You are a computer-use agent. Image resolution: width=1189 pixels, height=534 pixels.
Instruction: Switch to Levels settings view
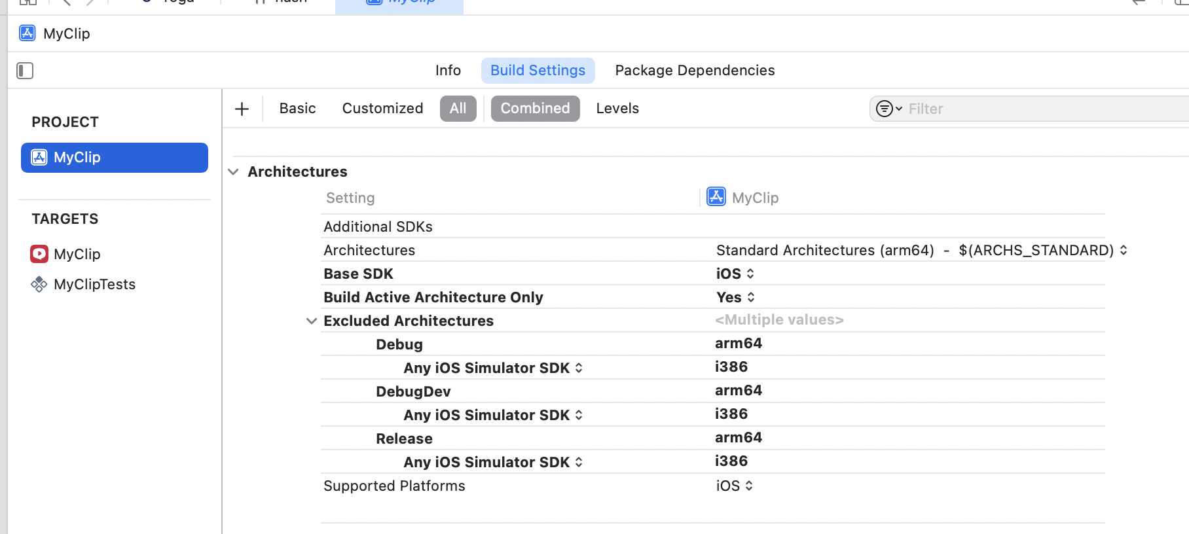click(617, 109)
